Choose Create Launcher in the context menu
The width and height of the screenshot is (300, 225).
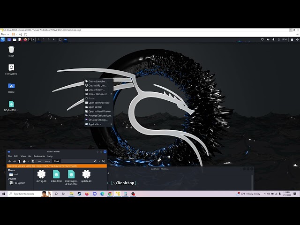[x=99, y=81]
